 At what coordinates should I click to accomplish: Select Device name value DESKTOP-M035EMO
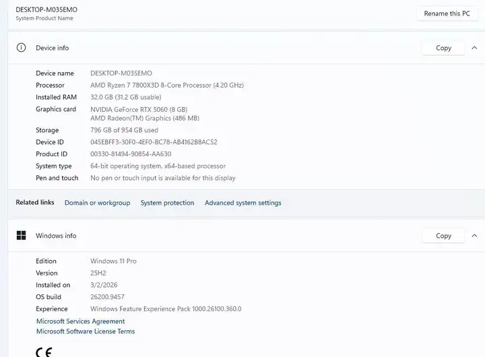pos(121,73)
